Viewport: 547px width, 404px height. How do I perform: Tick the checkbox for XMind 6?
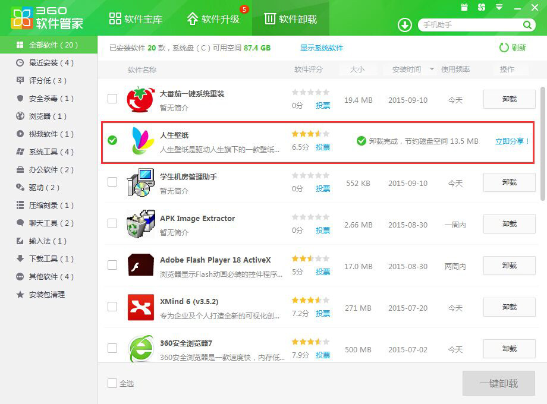click(x=112, y=307)
